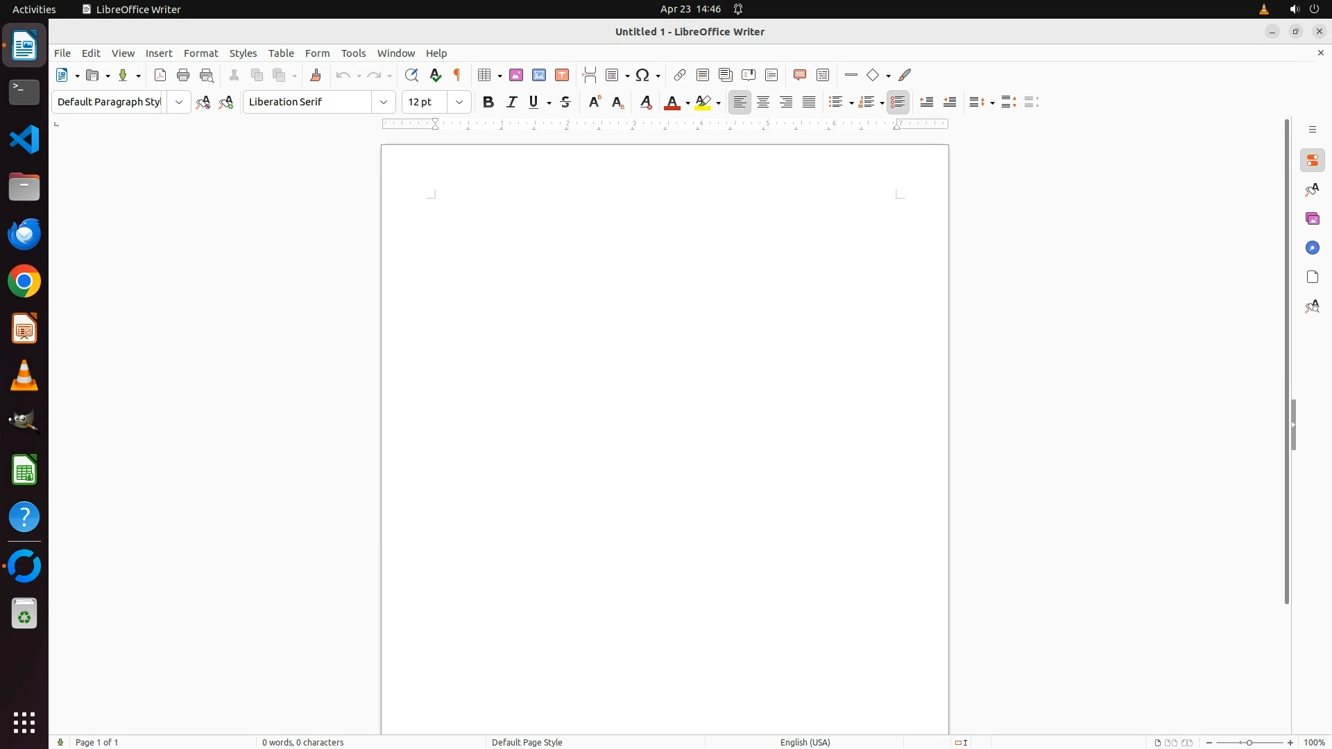The height and width of the screenshot is (749, 1332).
Task: Expand the font size dropdown
Action: tap(459, 103)
